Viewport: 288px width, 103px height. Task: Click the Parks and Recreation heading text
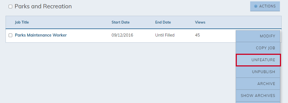click(43, 6)
